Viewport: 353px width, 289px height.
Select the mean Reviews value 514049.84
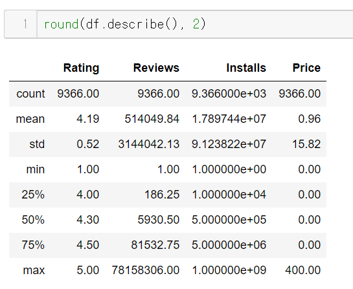pyautogui.click(x=152, y=119)
